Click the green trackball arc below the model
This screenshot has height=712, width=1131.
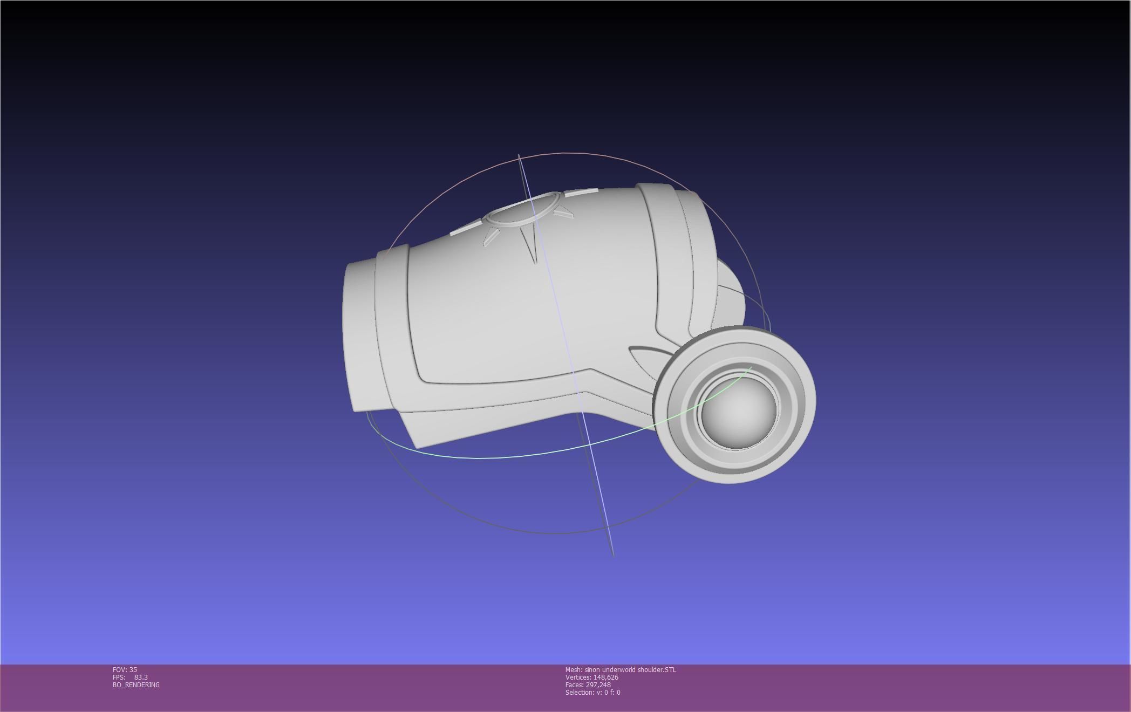point(486,457)
